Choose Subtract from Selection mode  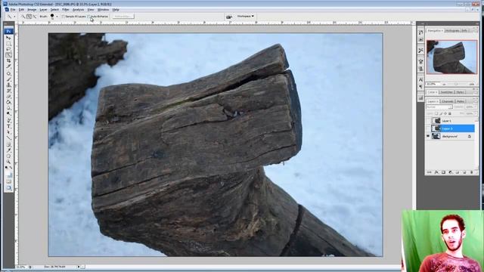(34, 17)
